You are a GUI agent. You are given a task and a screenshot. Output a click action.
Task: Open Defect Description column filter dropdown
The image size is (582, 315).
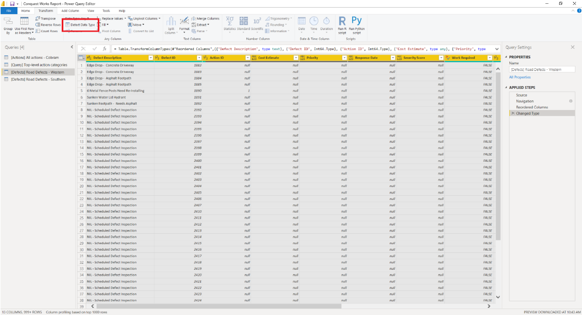tap(151, 58)
